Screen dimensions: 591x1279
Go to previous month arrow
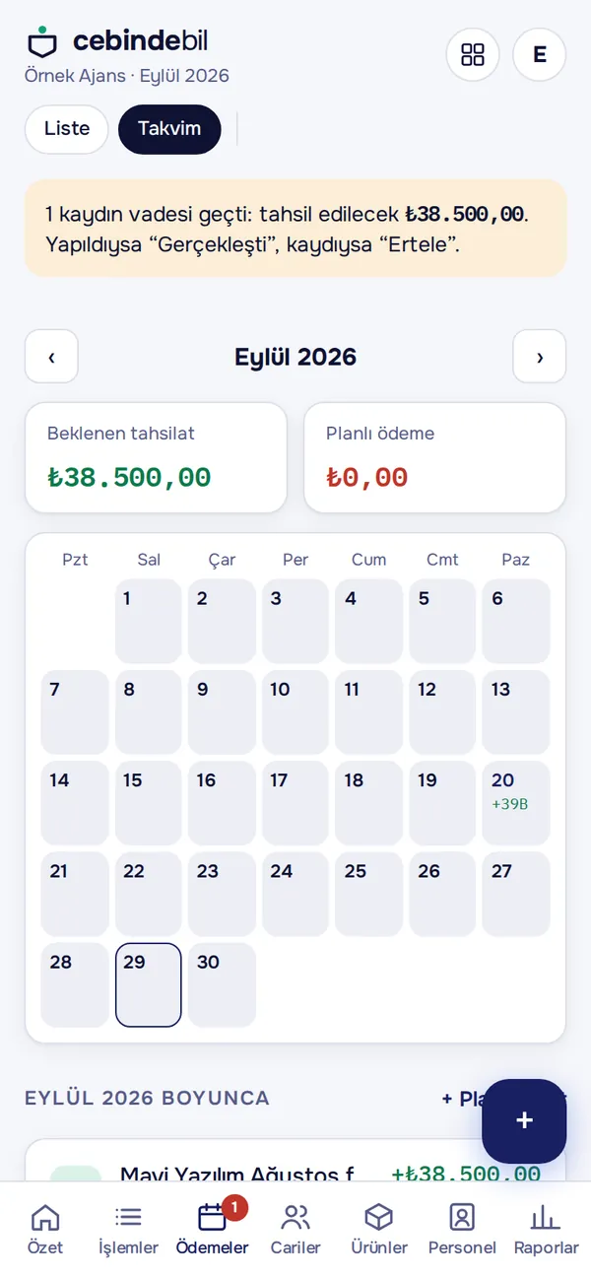click(x=51, y=357)
